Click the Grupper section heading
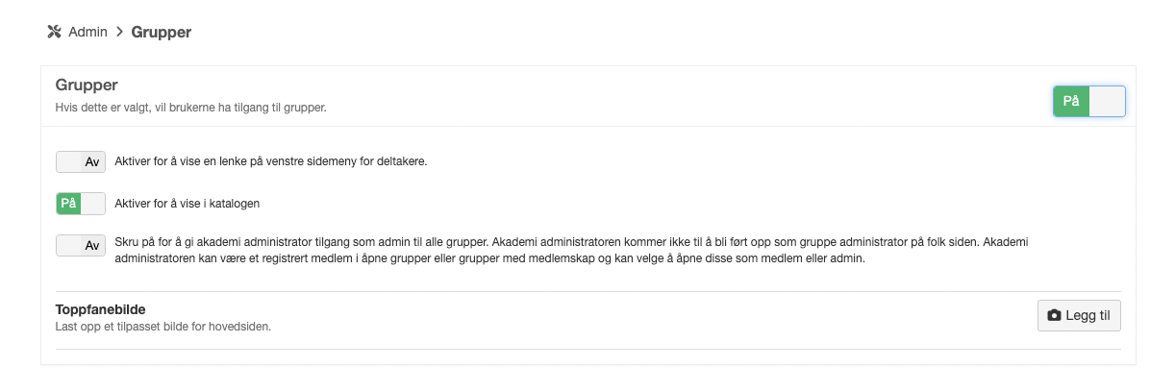Viewport: 1175px width, 391px height. tap(87, 85)
